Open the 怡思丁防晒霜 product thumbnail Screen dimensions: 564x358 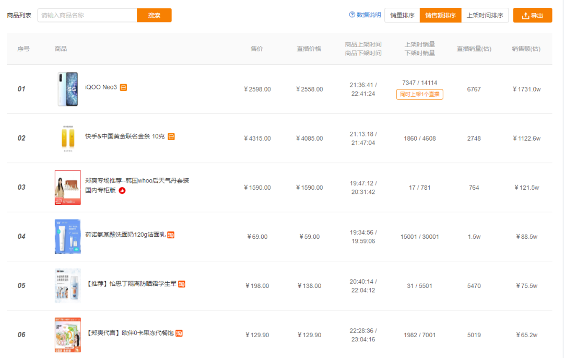[x=67, y=286]
